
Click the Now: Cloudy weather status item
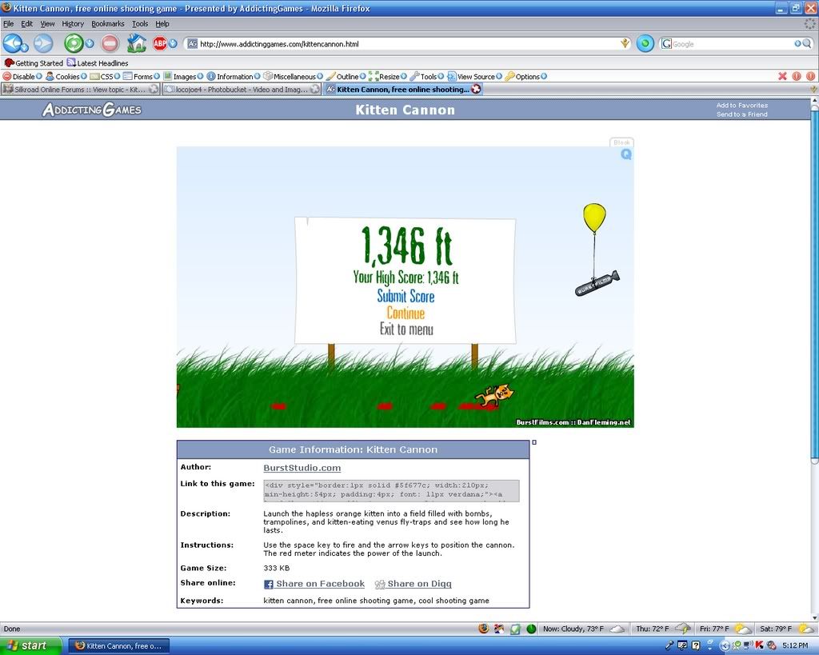(x=573, y=629)
